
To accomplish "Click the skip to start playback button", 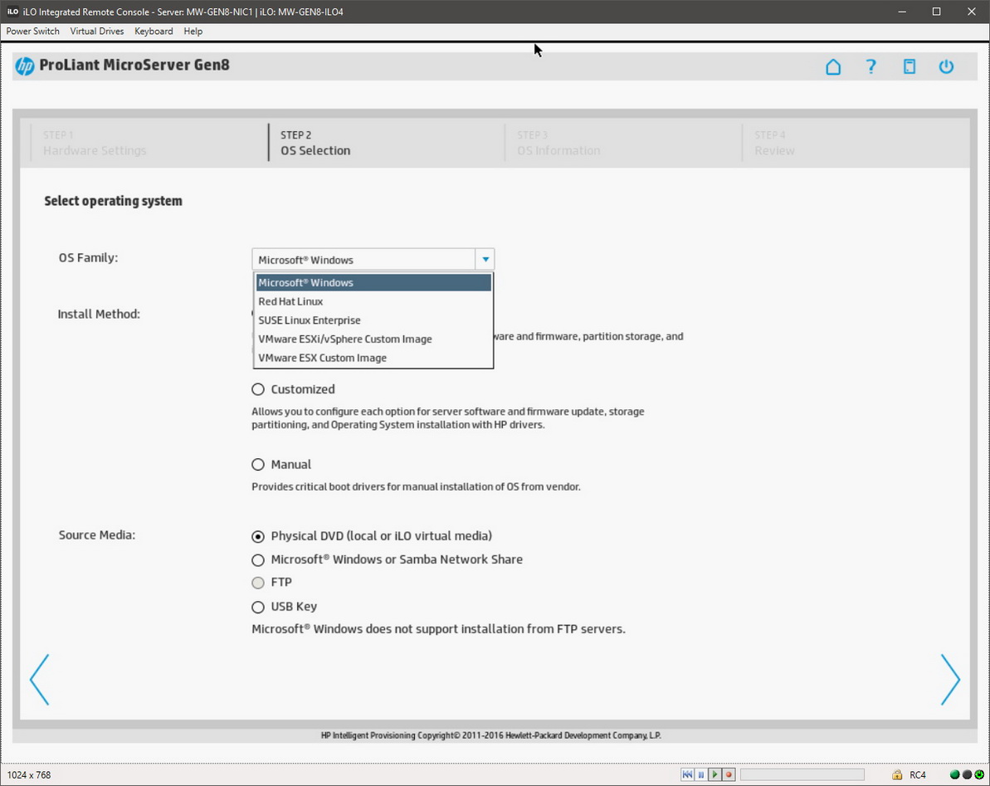I will 687,774.
